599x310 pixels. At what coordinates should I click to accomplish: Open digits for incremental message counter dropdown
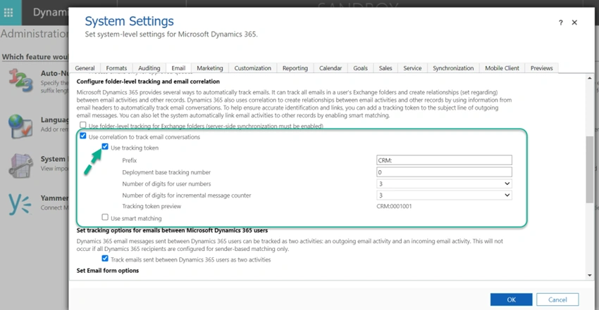click(444, 195)
